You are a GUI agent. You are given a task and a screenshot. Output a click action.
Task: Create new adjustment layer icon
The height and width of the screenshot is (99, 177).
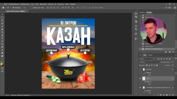(164, 95)
